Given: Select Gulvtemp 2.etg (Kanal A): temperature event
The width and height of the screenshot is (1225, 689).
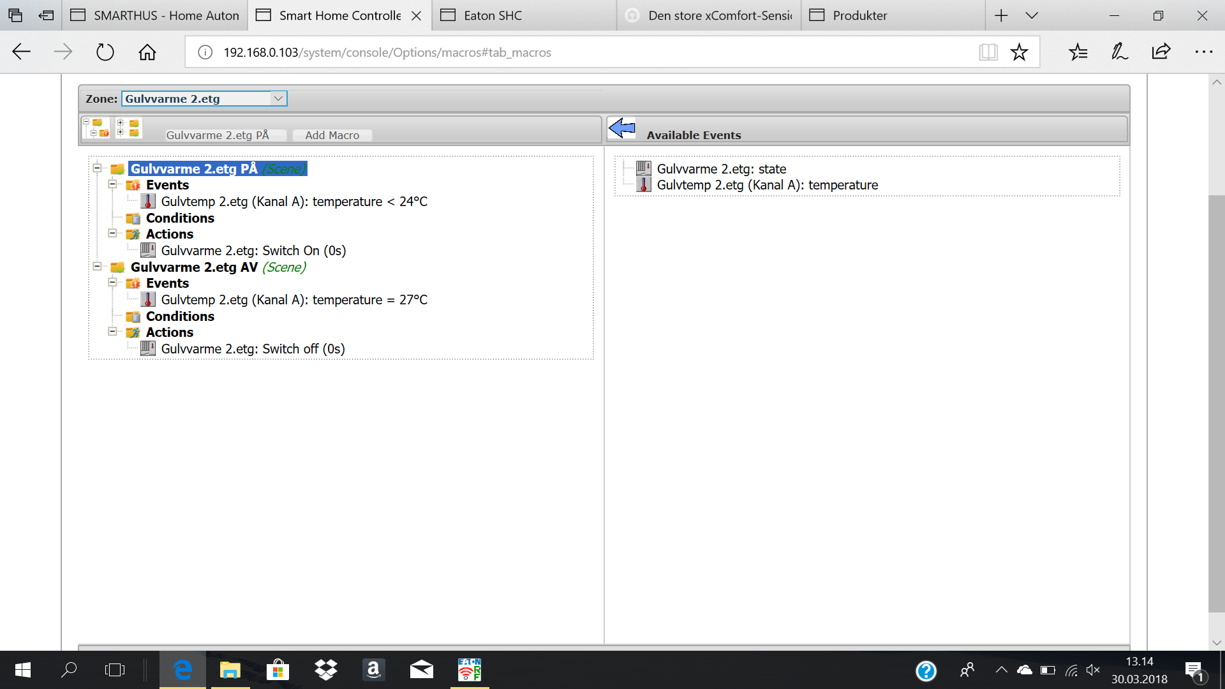Looking at the screenshot, I should [766, 185].
